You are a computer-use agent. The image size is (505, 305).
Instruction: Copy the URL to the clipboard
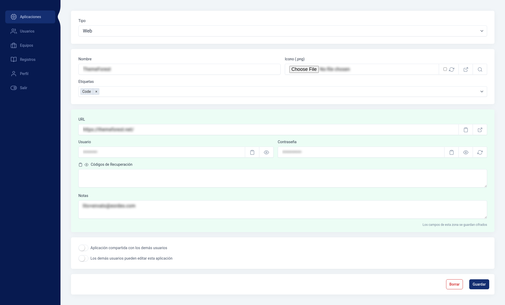point(466,130)
